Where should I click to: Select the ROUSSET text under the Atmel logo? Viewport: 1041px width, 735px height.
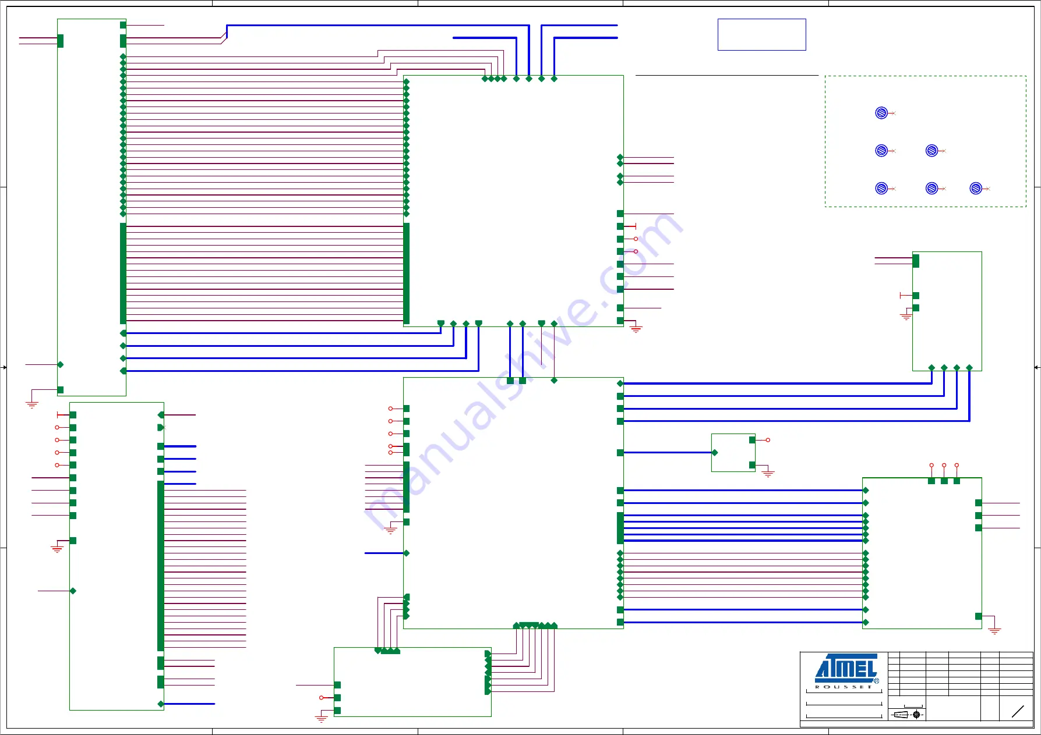click(x=843, y=687)
